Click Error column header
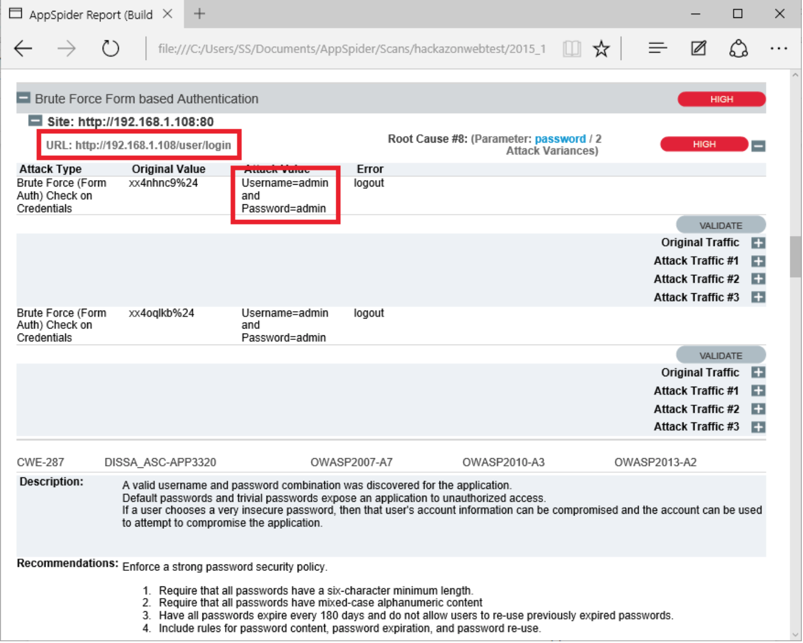This screenshot has width=803, height=643. point(370,169)
